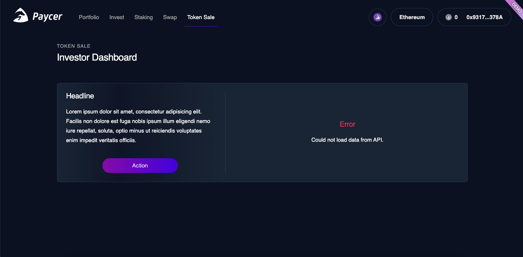523x257 pixels.
Task: Click the small TOKEN SALE breadcrumb label
Action: (74, 46)
